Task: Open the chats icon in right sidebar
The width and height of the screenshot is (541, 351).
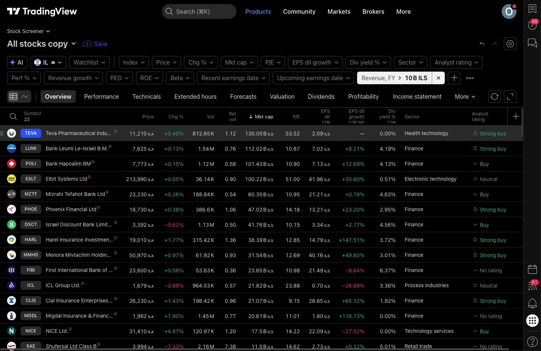Action: point(532,43)
